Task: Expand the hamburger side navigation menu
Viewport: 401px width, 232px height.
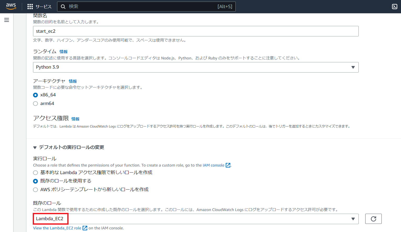Action: point(7,20)
